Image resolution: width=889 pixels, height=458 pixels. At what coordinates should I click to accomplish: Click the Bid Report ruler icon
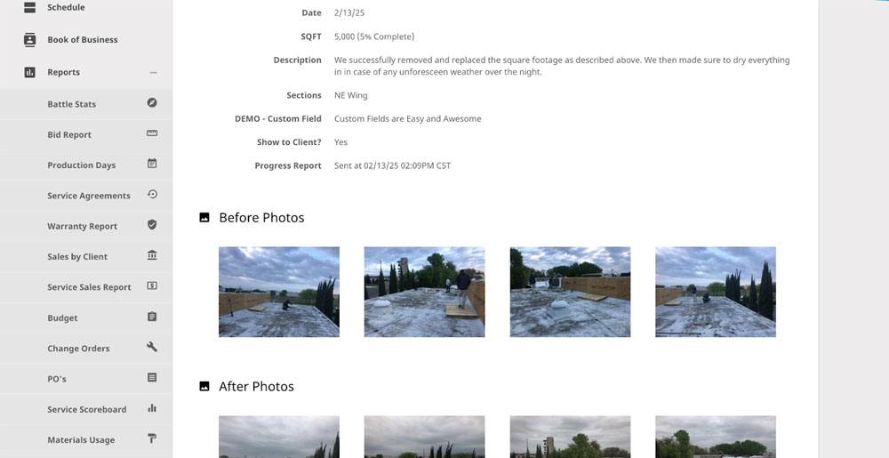coord(152,133)
